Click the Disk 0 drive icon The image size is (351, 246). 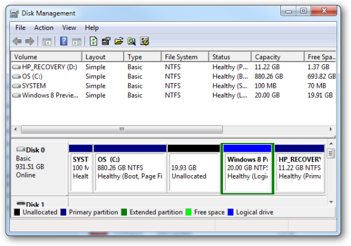21,150
